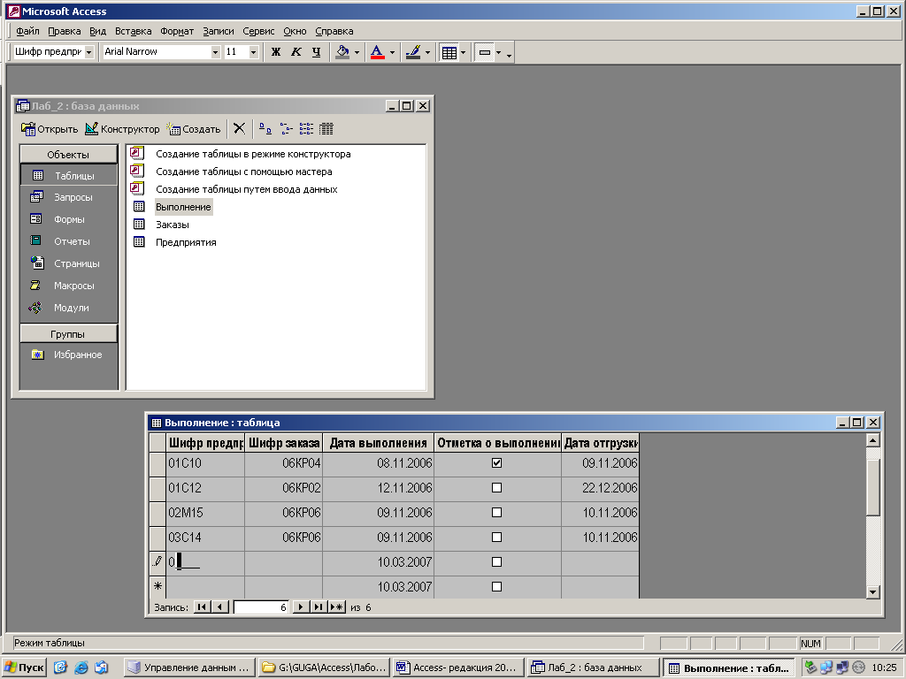The image size is (906, 679).
Task: Click Открыть button in database window
Action: (50, 129)
